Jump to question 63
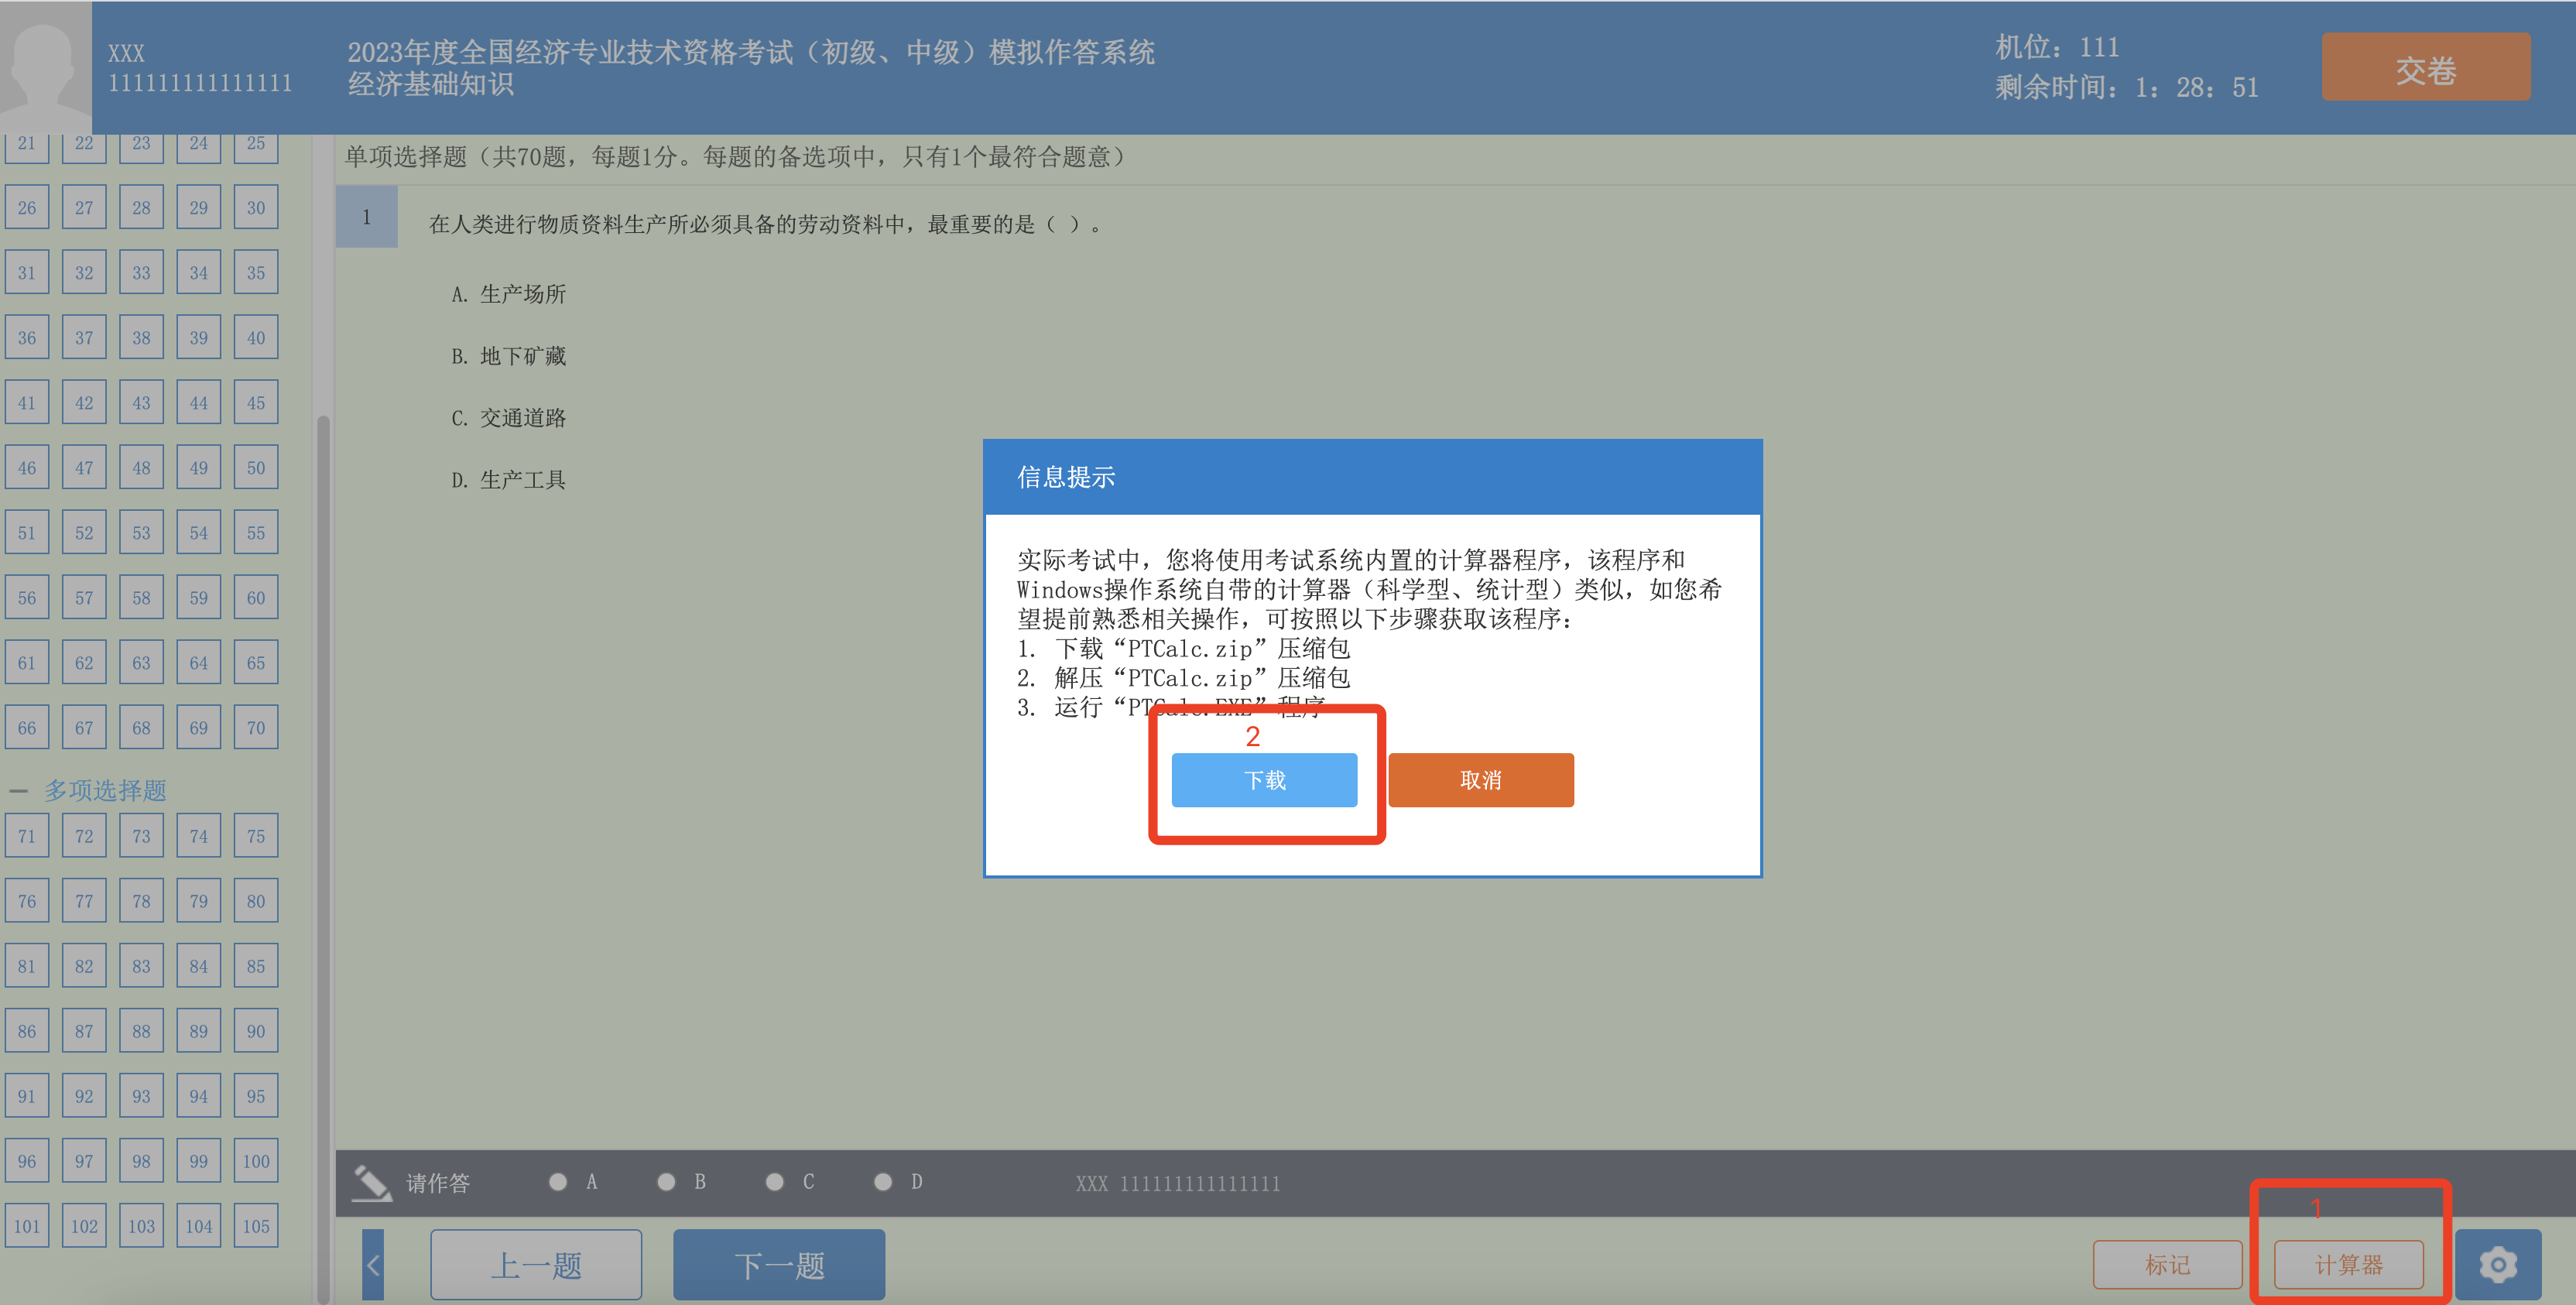The width and height of the screenshot is (2576, 1305). 141,663
